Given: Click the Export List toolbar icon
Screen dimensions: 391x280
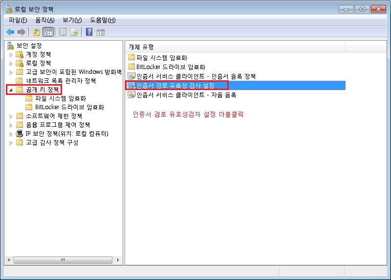Looking at the screenshot, I should click(74, 32).
